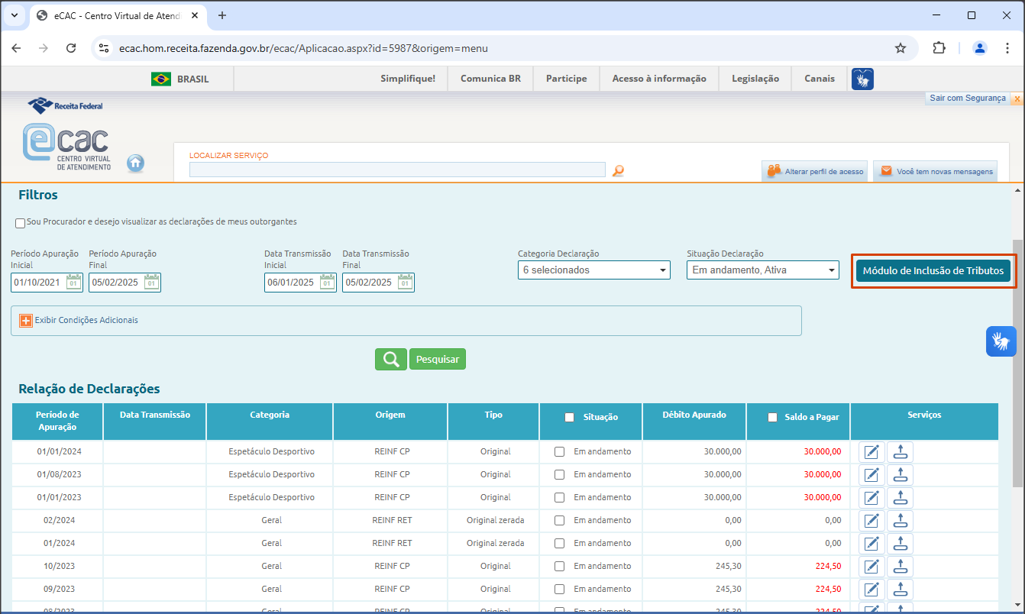This screenshot has height=614, width=1025.
Task: Transmit the 01/01/2024 Espetáculo Desportivo declaration
Action: coord(900,452)
